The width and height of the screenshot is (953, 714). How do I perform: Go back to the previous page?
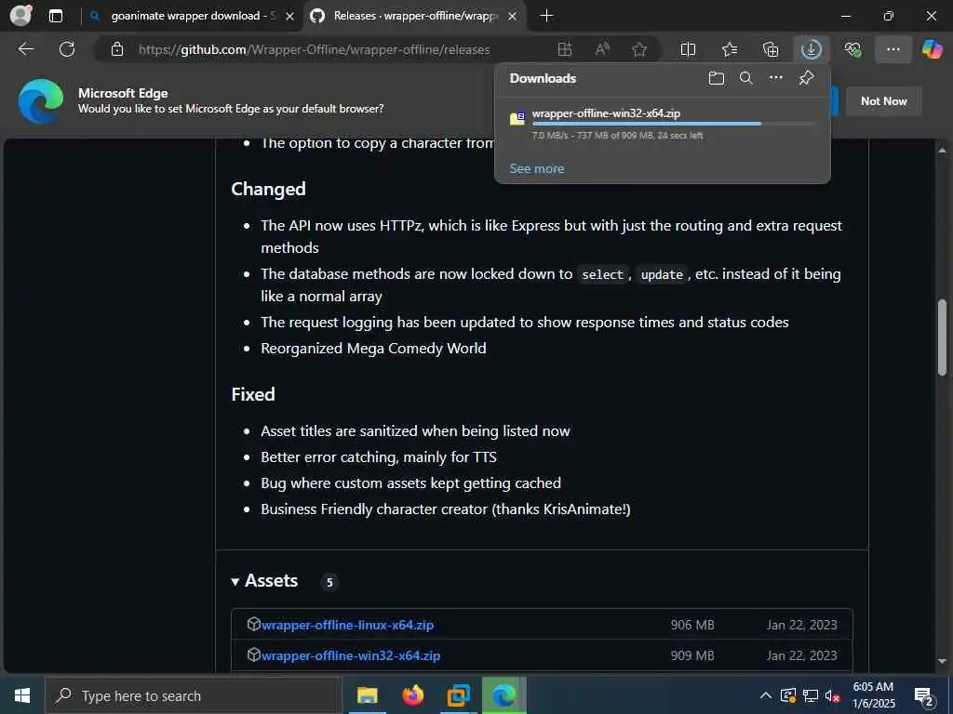click(x=25, y=49)
